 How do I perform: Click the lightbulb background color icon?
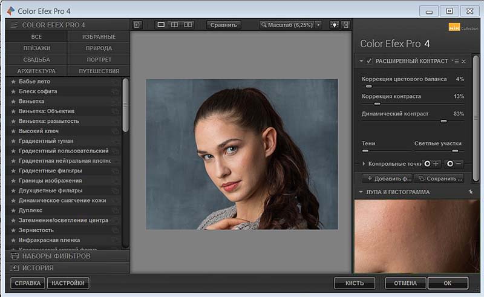[x=333, y=25]
